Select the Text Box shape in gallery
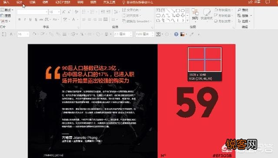Viewport: 278px width, 158px height. [158, 10]
